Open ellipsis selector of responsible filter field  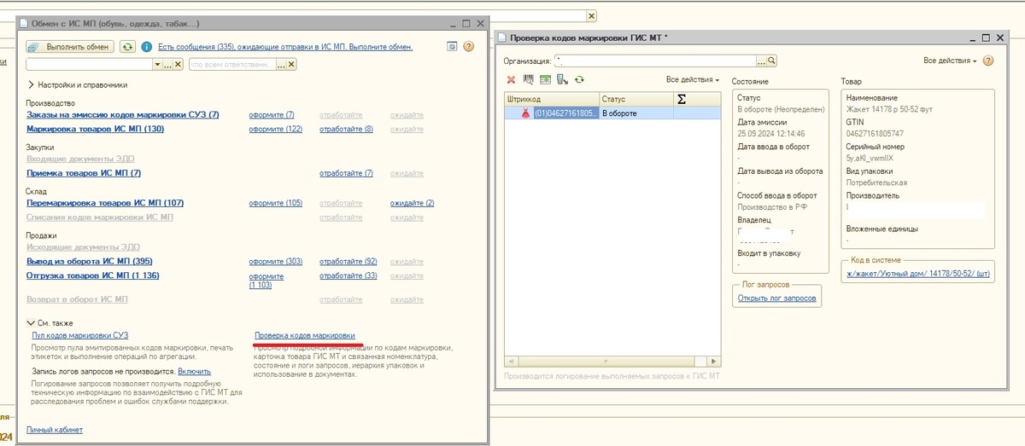click(x=281, y=64)
